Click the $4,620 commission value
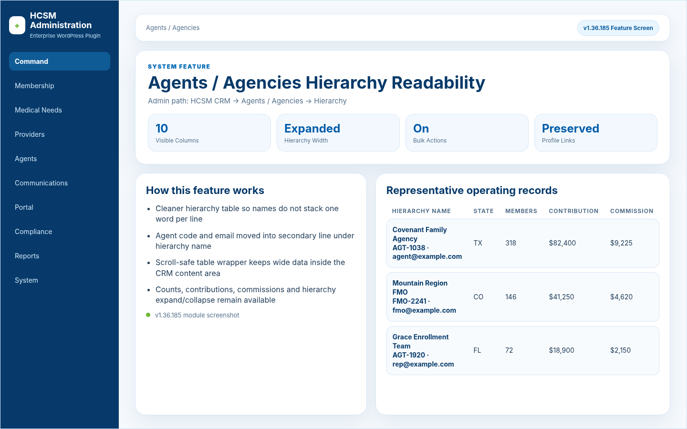The width and height of the screenshot is (687, 429). [621, 297]
